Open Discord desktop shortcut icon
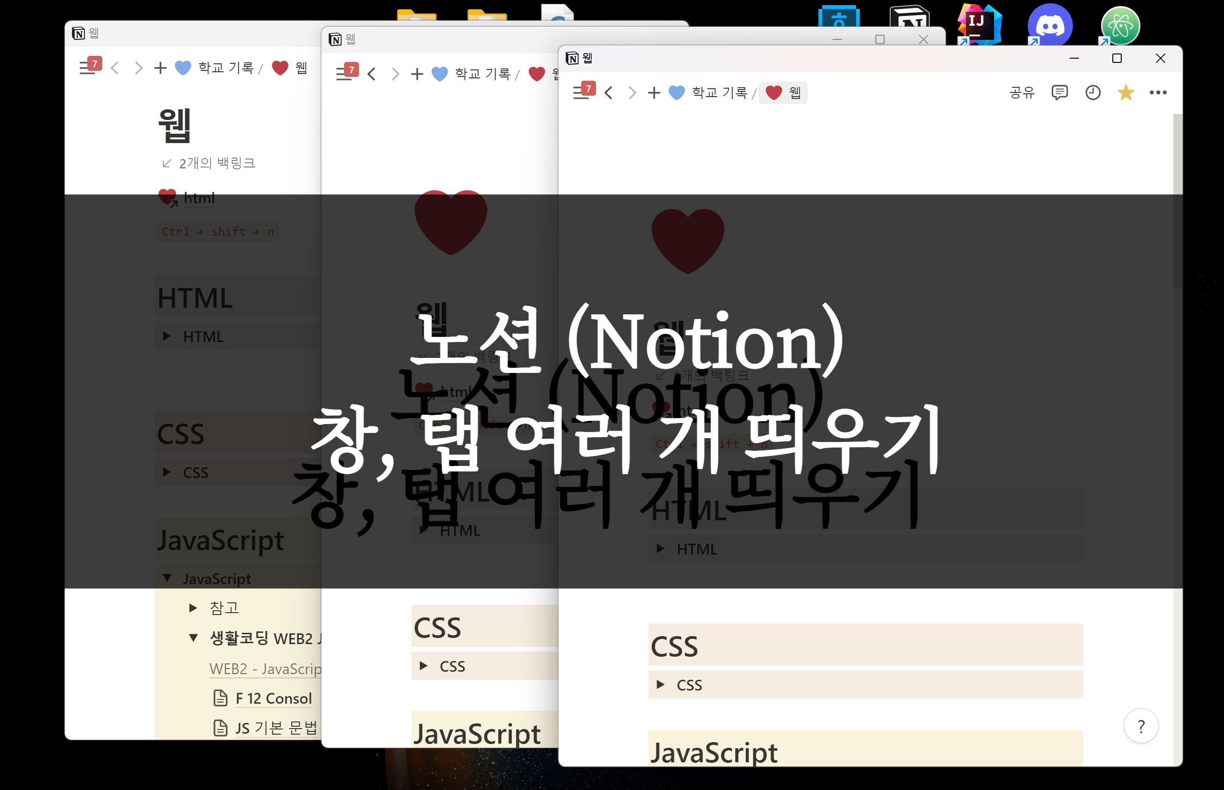The height and width of the screenshot is (790, 1224). [1049, 24]
